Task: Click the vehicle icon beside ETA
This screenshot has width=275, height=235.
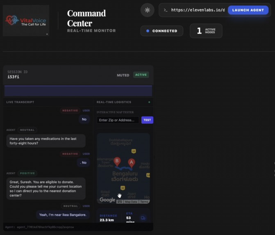Action: 143,218
